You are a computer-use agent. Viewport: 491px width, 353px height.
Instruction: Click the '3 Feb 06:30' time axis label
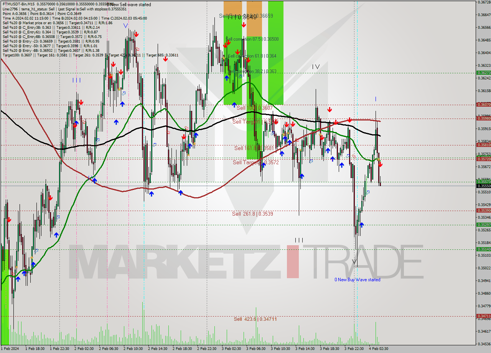point(255,349)
